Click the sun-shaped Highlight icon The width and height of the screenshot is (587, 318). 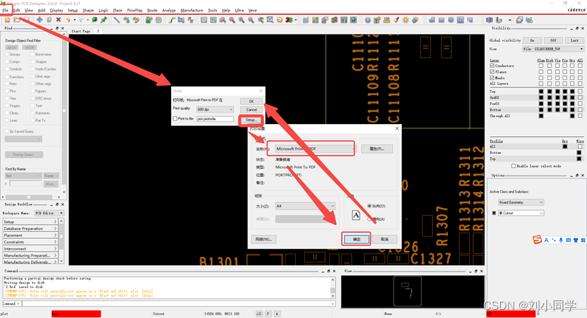[406, 20]
